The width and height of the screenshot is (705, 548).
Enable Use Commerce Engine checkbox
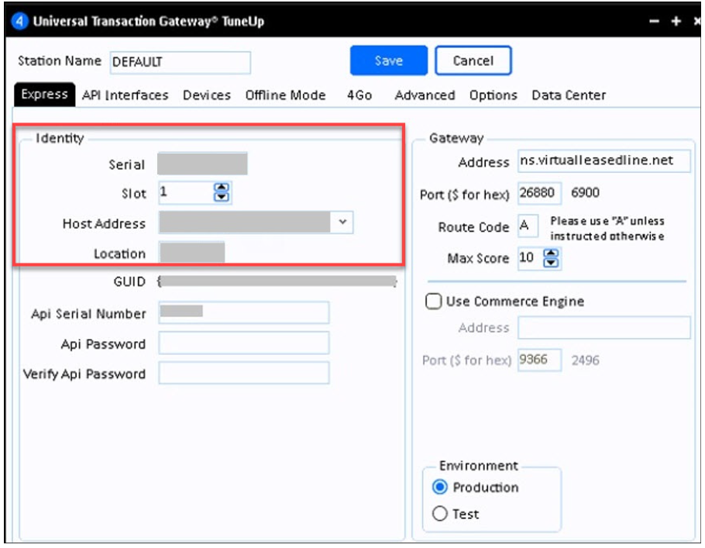click(x=434, y=302)
